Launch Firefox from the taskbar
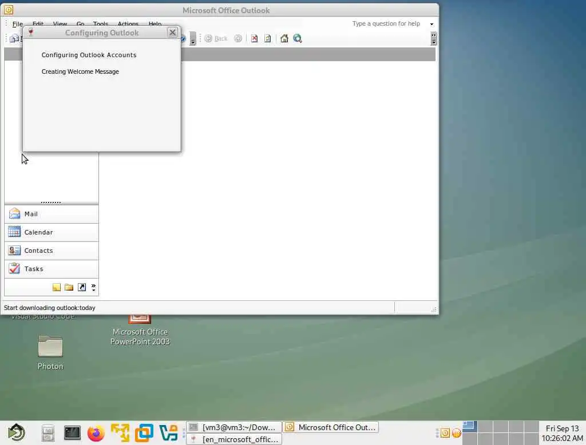Screen dimensions: 586x445 tap(96, 434)
